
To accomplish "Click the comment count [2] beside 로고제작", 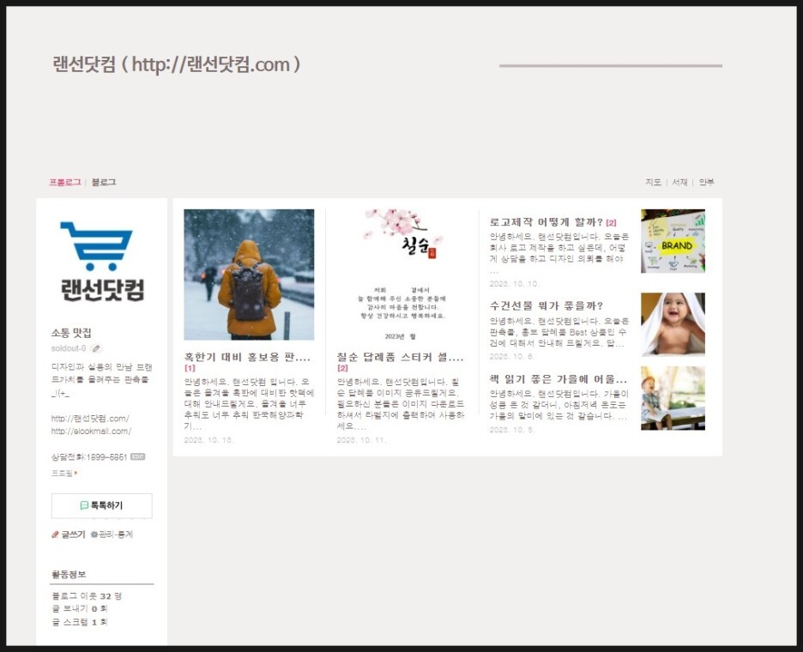I will (x=611, y=223).
